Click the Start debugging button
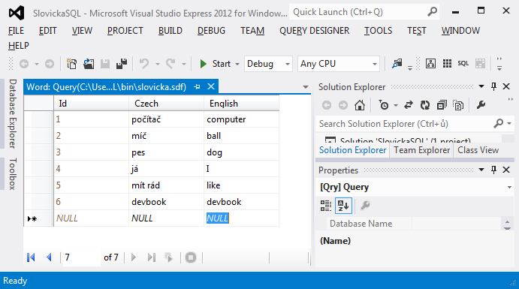519x289 pixels. 215,64
